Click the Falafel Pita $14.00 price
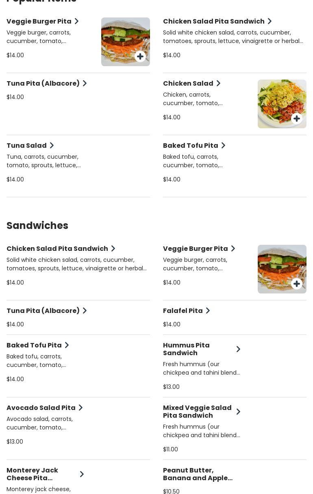 pos(172,324)
